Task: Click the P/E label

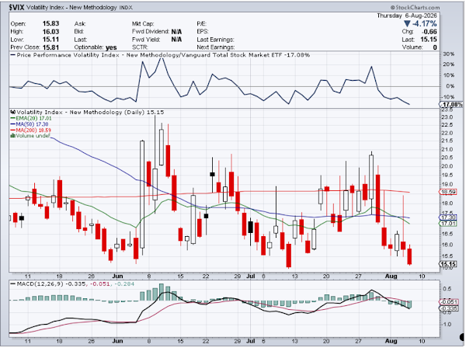Action: (201, 23)
